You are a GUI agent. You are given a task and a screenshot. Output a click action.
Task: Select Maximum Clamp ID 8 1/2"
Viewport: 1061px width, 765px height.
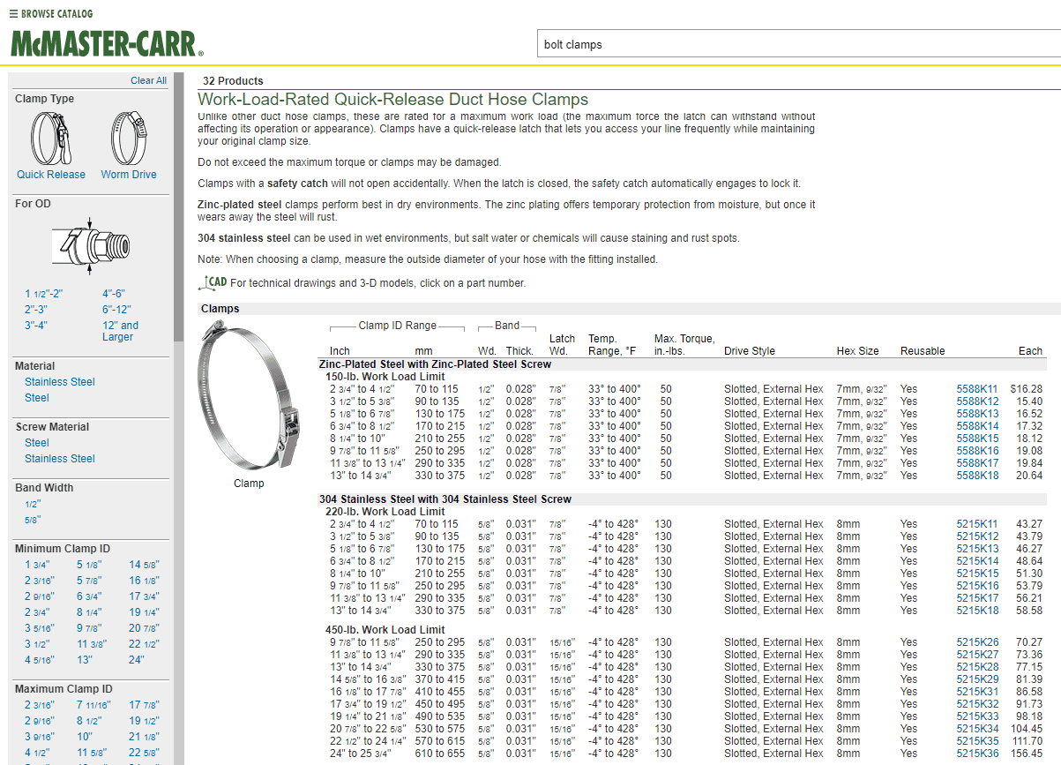pos(89,721)
